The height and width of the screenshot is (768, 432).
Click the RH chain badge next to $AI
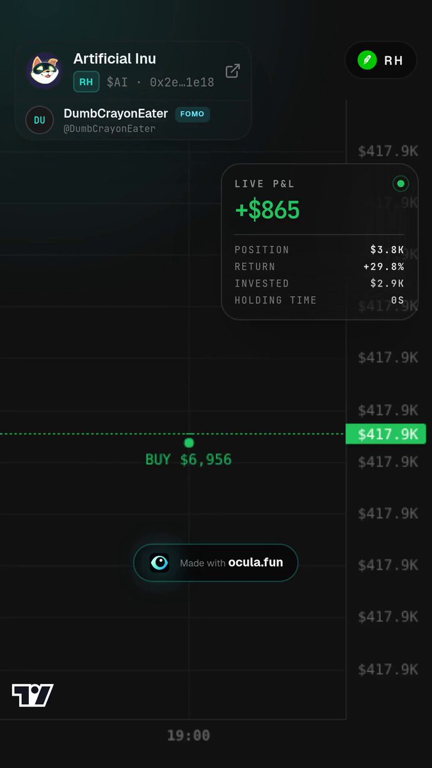point(86,82)
